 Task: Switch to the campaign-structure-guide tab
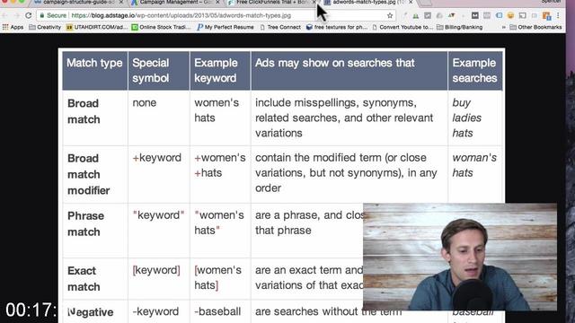pyautogui.click(x=77, y=2)
